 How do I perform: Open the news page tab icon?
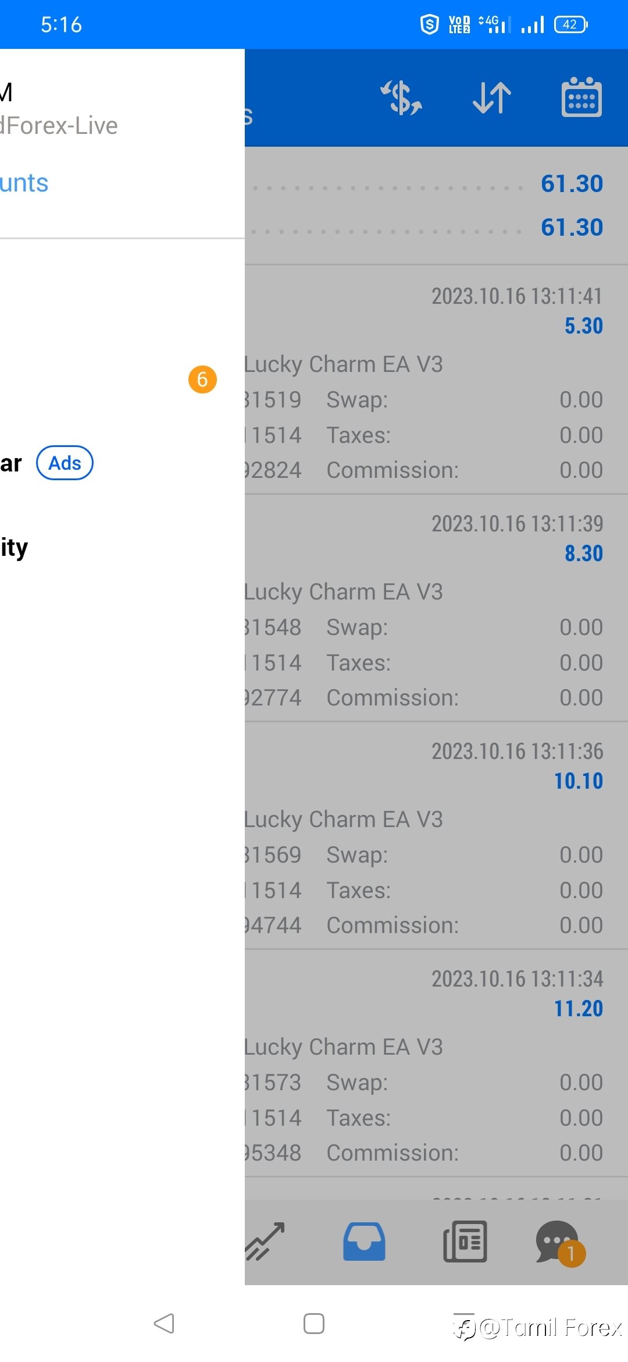coord(465,1241)
